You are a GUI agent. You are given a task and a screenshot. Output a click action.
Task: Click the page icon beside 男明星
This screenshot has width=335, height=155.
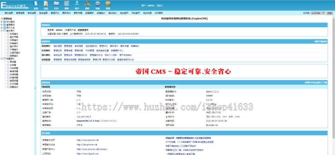pos(8,62)
